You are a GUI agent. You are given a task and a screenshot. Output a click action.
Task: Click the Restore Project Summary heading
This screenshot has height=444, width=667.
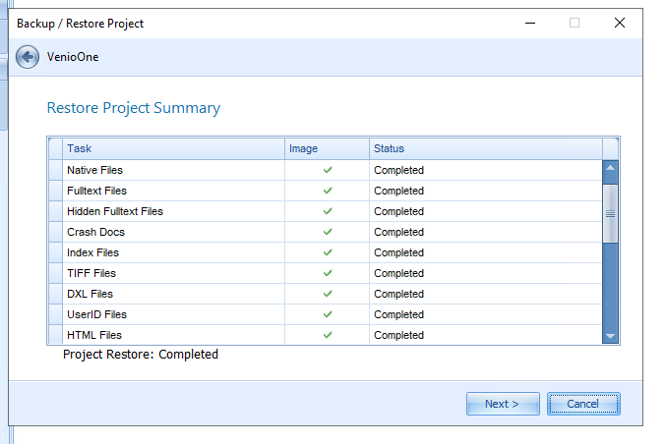134,108
